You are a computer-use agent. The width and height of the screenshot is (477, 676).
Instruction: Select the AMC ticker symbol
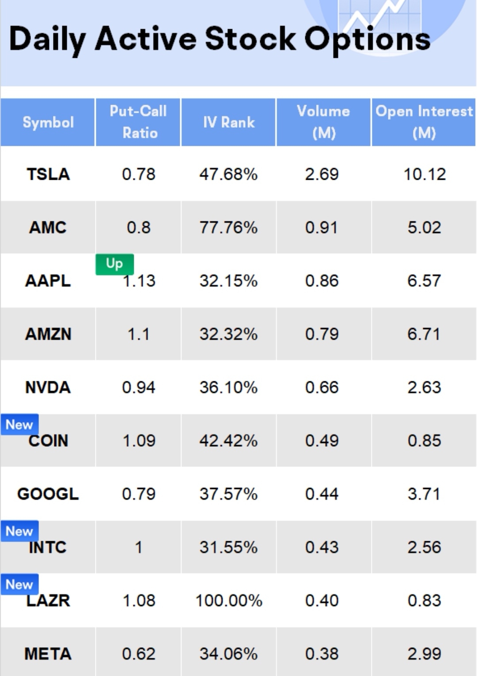(48, 228)
